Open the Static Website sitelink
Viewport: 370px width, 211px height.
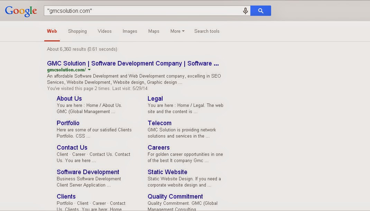coord(167,172)
